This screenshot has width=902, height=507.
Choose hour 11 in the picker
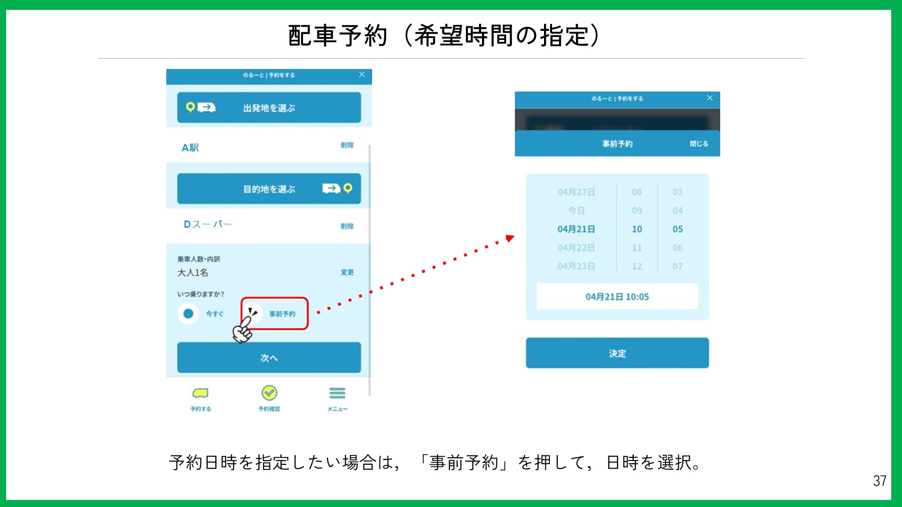(637, 247)
